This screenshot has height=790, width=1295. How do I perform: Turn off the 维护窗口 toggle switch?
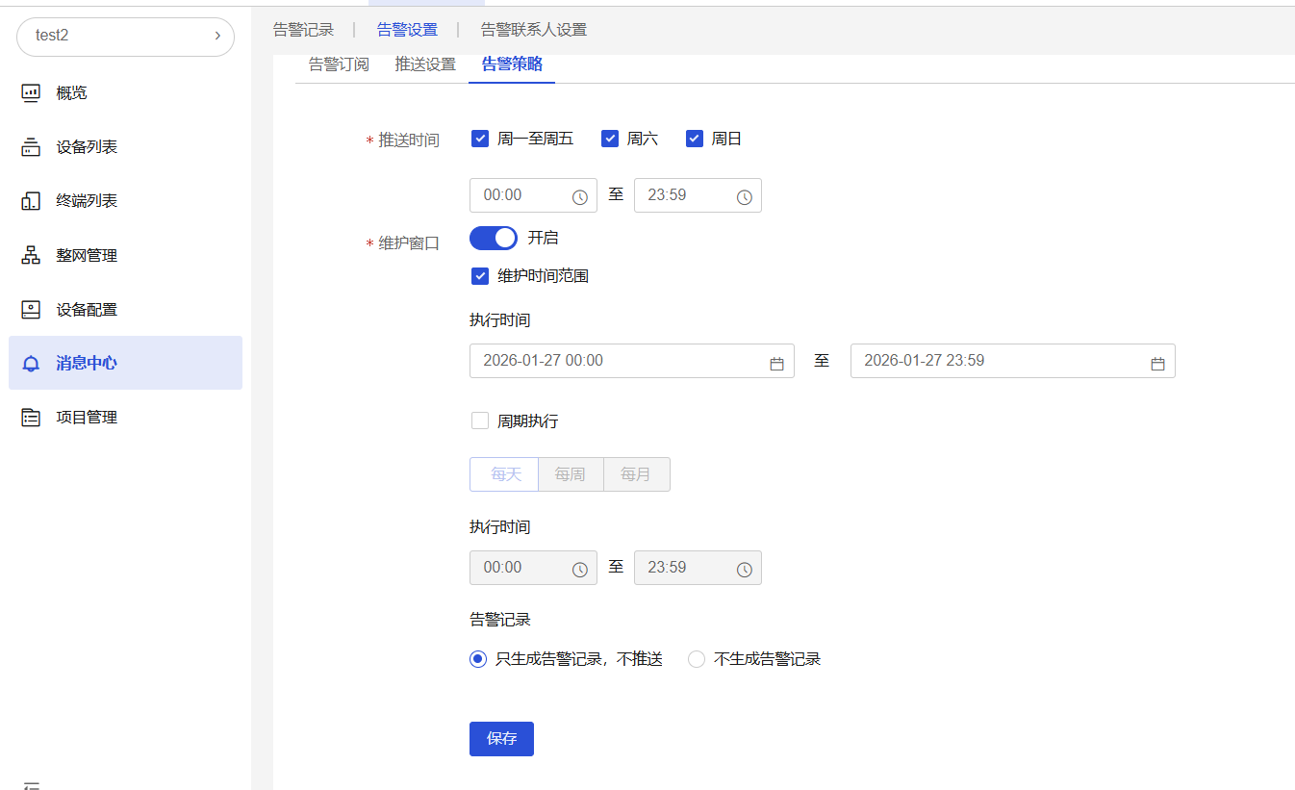[493, 238]
